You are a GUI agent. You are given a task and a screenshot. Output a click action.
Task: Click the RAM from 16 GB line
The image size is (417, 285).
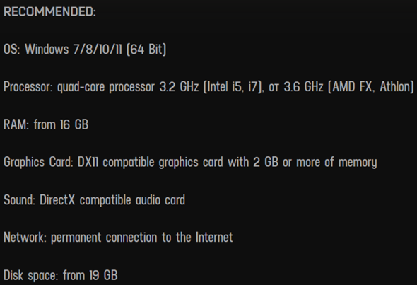pyautogui.click(x=46, y=124)
